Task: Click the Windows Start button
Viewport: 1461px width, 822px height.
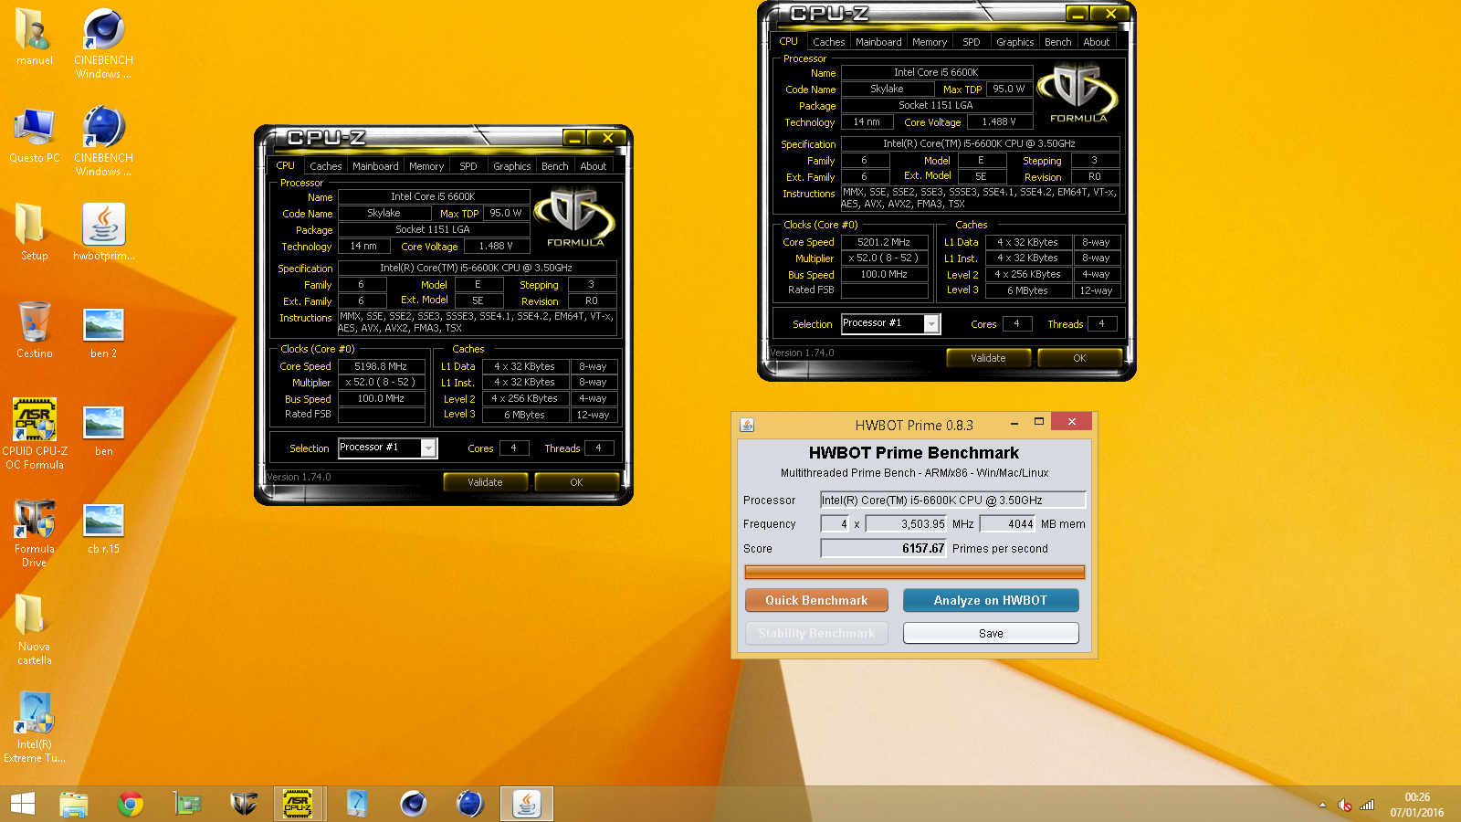Action: [22, 804]
